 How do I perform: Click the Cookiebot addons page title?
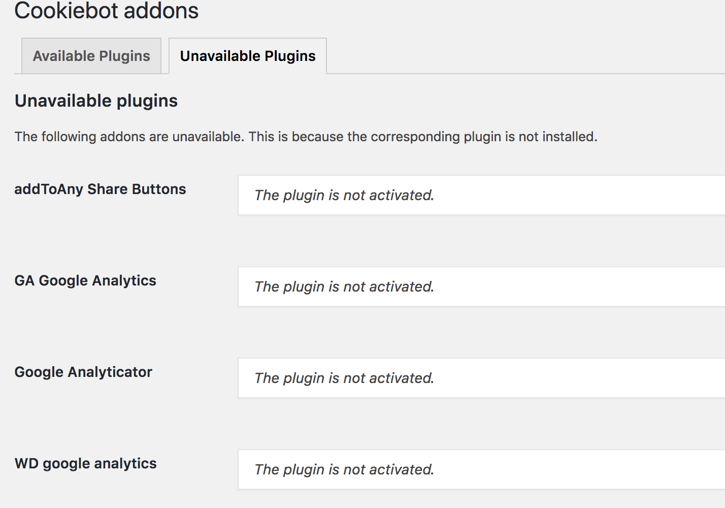click(x=107, y=10)
